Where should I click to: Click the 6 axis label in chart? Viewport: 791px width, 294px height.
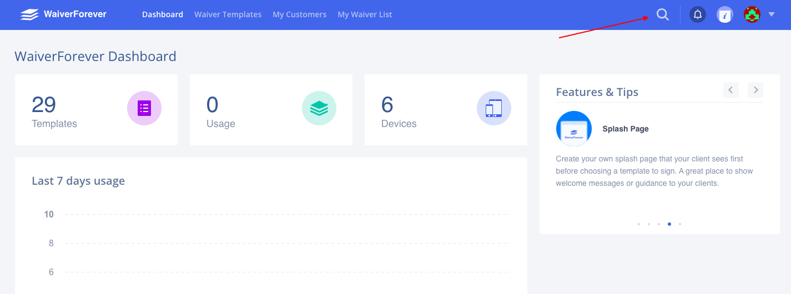(x=51, y=272)
